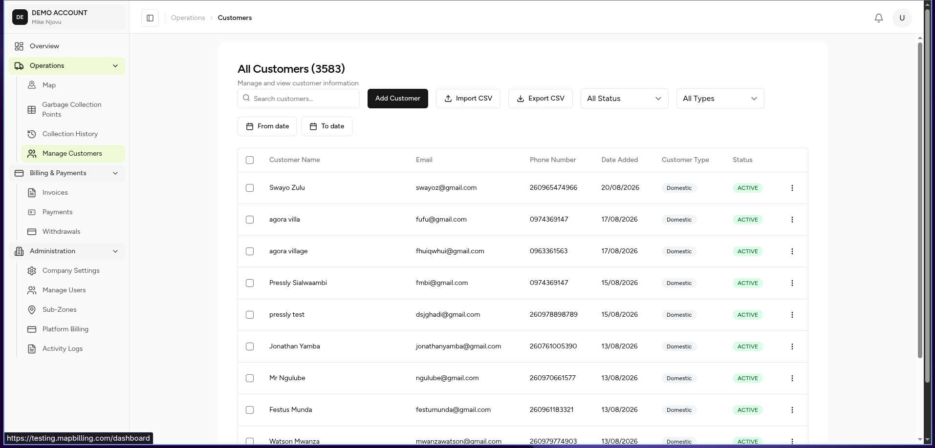Click the search magnifier icon

click(x=247, y=98)
